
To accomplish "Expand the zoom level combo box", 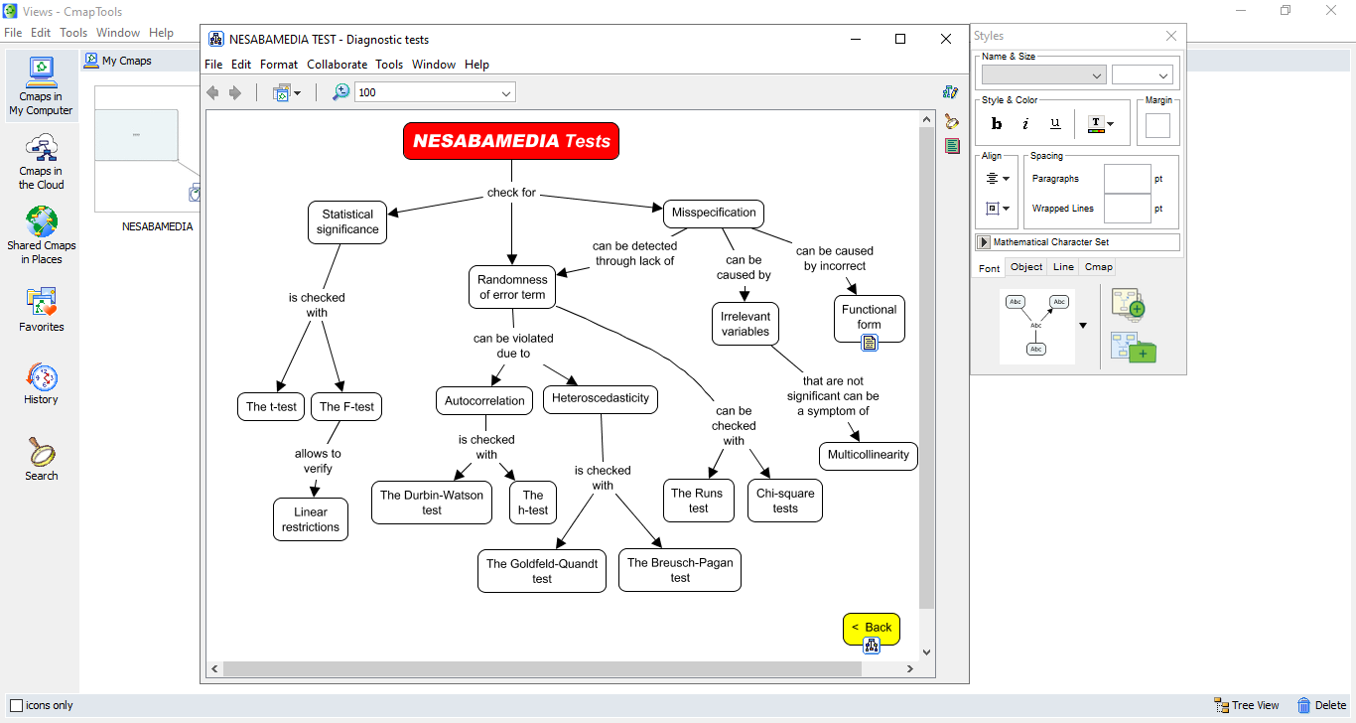I will coord(506,93).
